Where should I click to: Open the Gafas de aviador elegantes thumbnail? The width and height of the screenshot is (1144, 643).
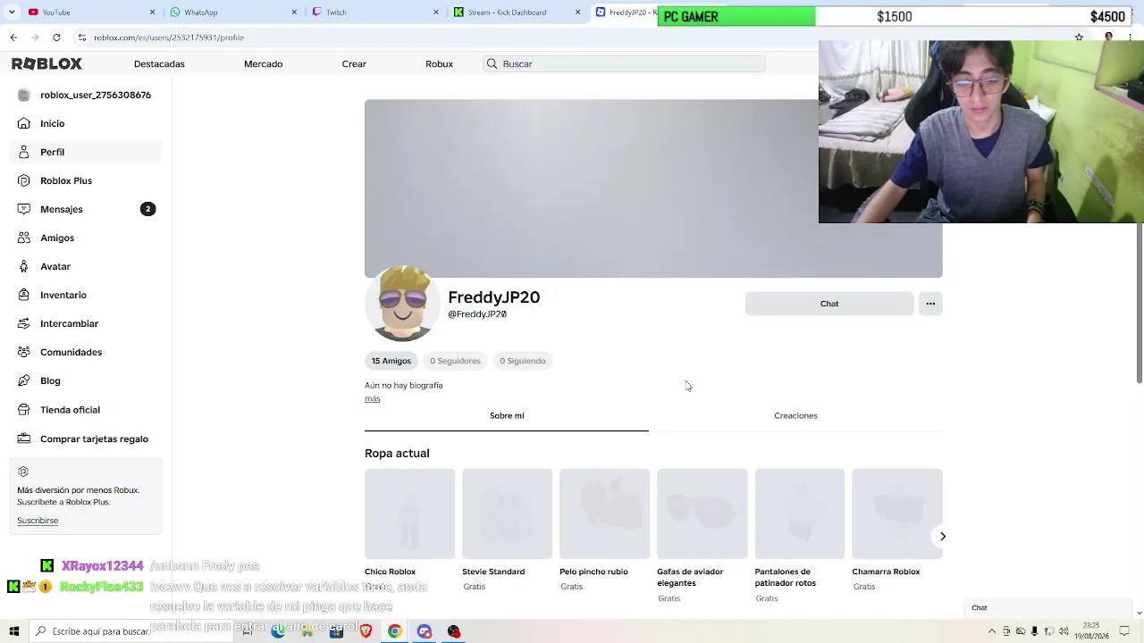[x=702, y=514]
